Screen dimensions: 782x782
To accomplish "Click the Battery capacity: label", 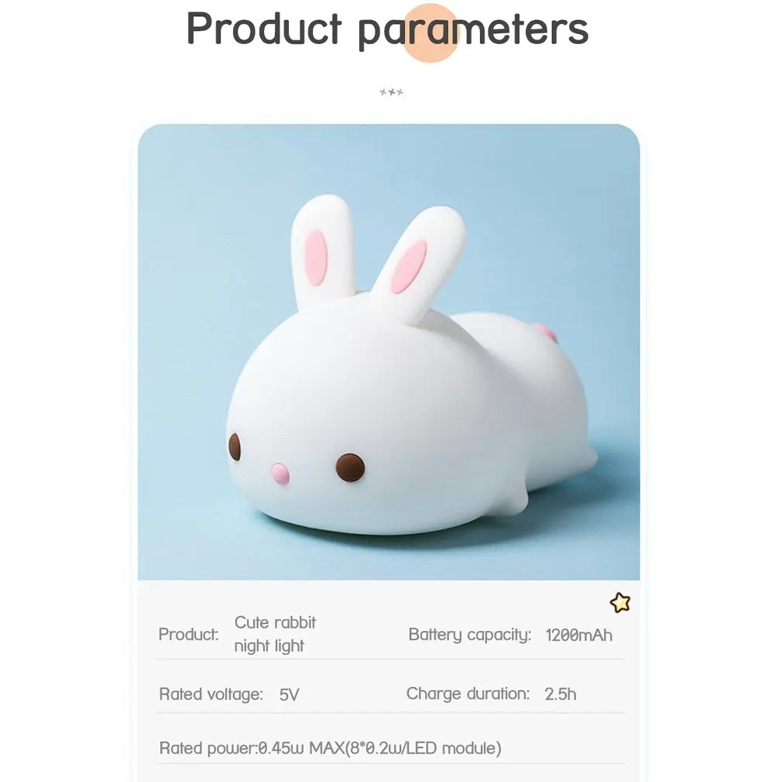I will pyautogui.click(x=470, y=635).
